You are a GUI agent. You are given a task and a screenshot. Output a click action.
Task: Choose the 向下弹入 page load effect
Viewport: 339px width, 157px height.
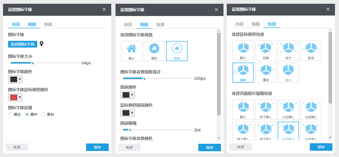[x=266, y=110]
